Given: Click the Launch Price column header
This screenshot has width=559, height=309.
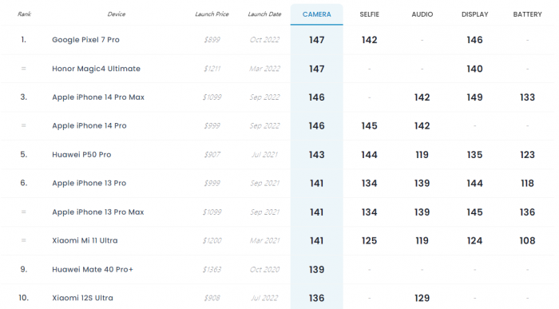Looking at the screenshot, I should [x=212, y=14].
